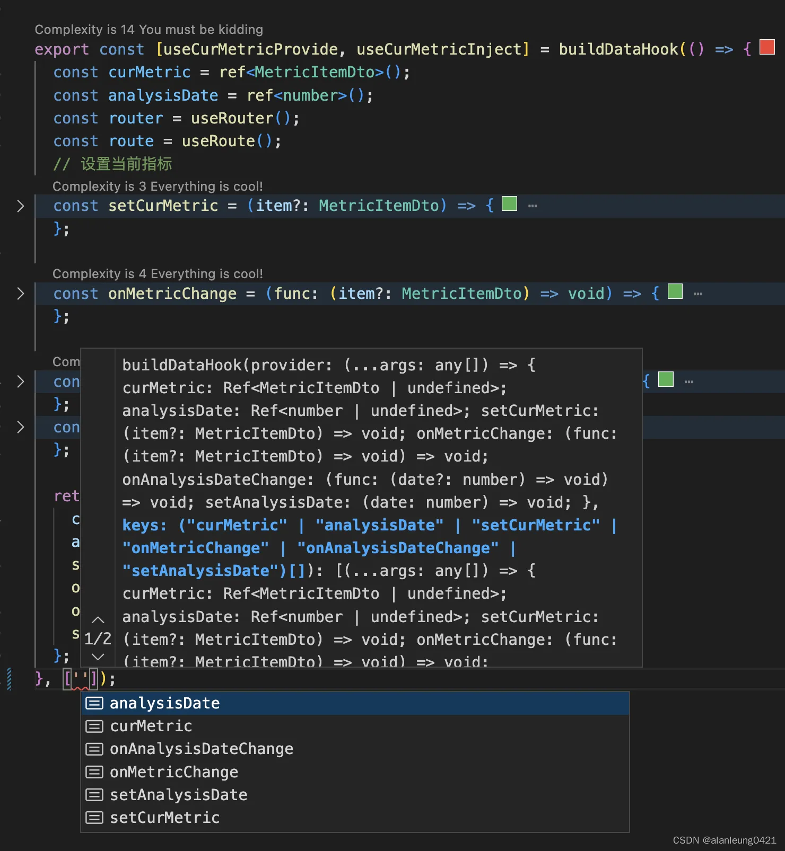Click green complexity marker on onMetricChange line
Viewport: 785px width, 851px height.
(675, 291)
